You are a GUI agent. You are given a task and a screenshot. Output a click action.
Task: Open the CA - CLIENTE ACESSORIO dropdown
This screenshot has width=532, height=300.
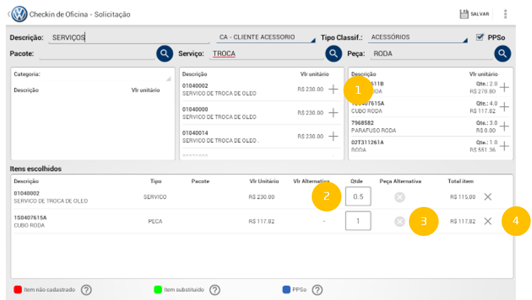[266, 37]
